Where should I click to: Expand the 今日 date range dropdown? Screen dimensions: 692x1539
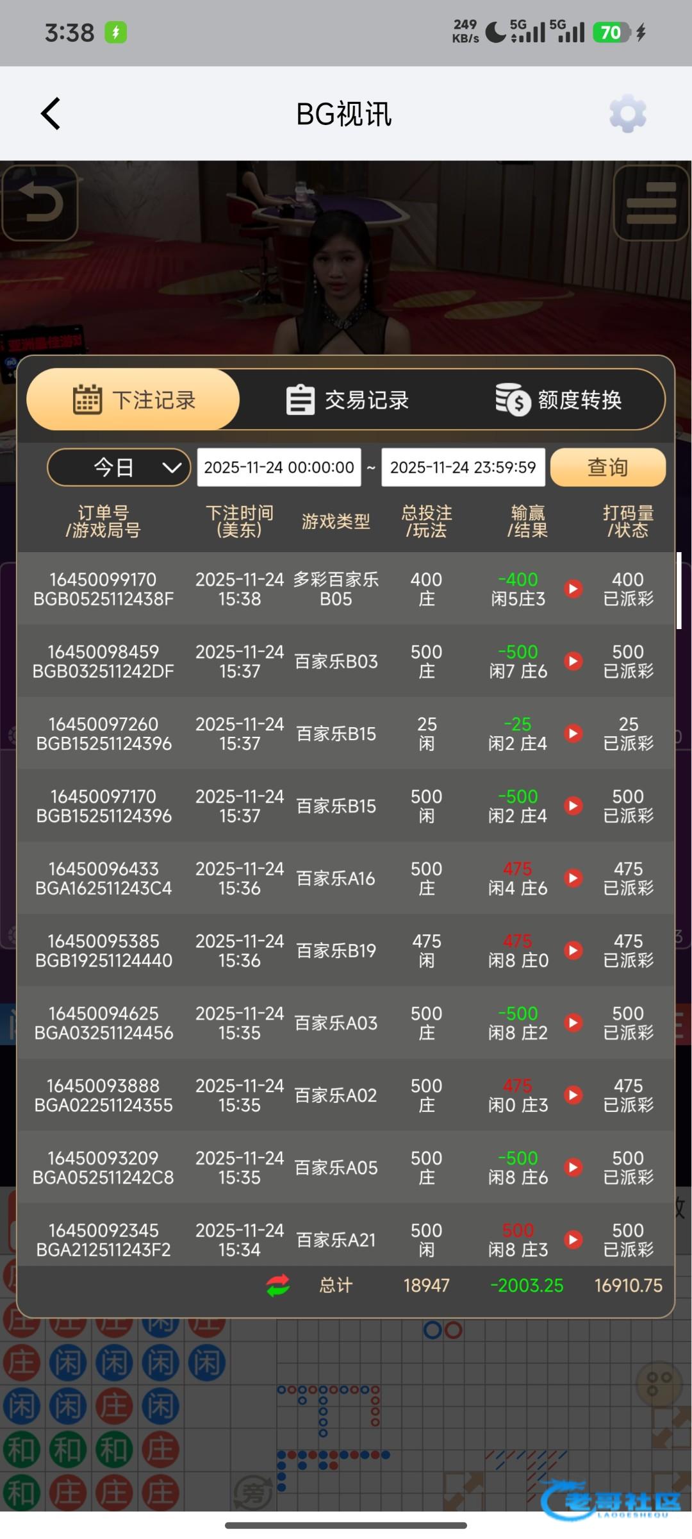click(119, 467)
